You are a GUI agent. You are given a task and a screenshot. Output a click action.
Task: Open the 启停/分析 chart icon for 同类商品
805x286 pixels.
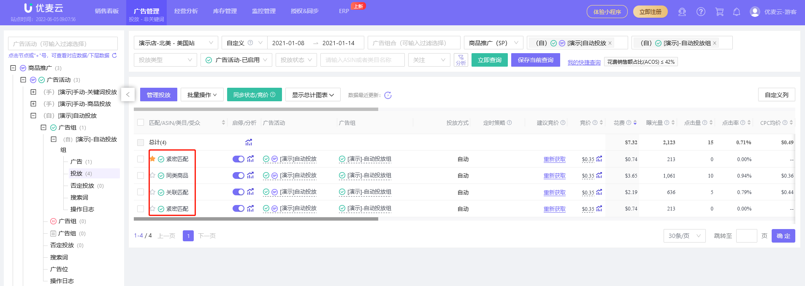pyautogui.click(x=250, y=175)
